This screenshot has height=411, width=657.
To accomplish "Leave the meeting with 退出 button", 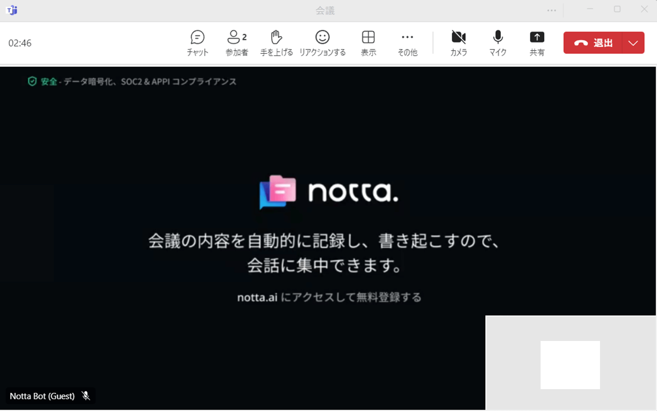I will click(x=593, y=43).
